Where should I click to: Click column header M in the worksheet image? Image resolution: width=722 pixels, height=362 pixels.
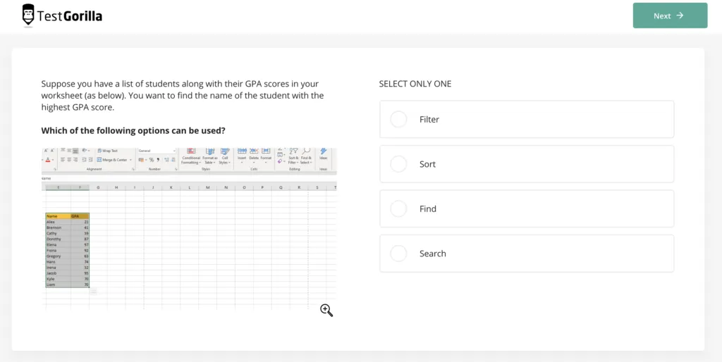click(208, 187)
